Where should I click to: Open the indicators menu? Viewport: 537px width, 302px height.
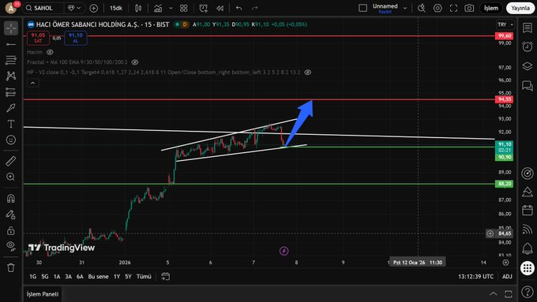click(158, 8)
